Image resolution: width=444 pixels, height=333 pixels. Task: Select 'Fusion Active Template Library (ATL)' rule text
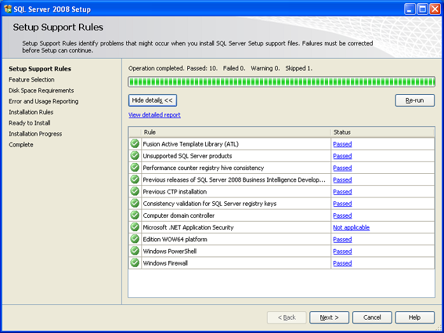[x=190, y=144]
